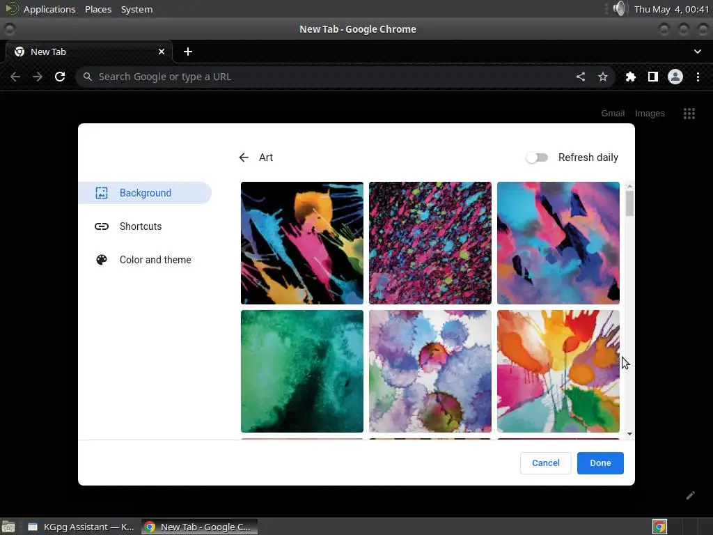Click search magnifier in address bar
Image resolution: width=713 pixels, height=535 pixels.
point(87,77)
